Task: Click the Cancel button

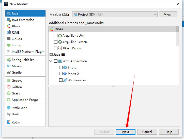Action: click(x=147, y=132)
